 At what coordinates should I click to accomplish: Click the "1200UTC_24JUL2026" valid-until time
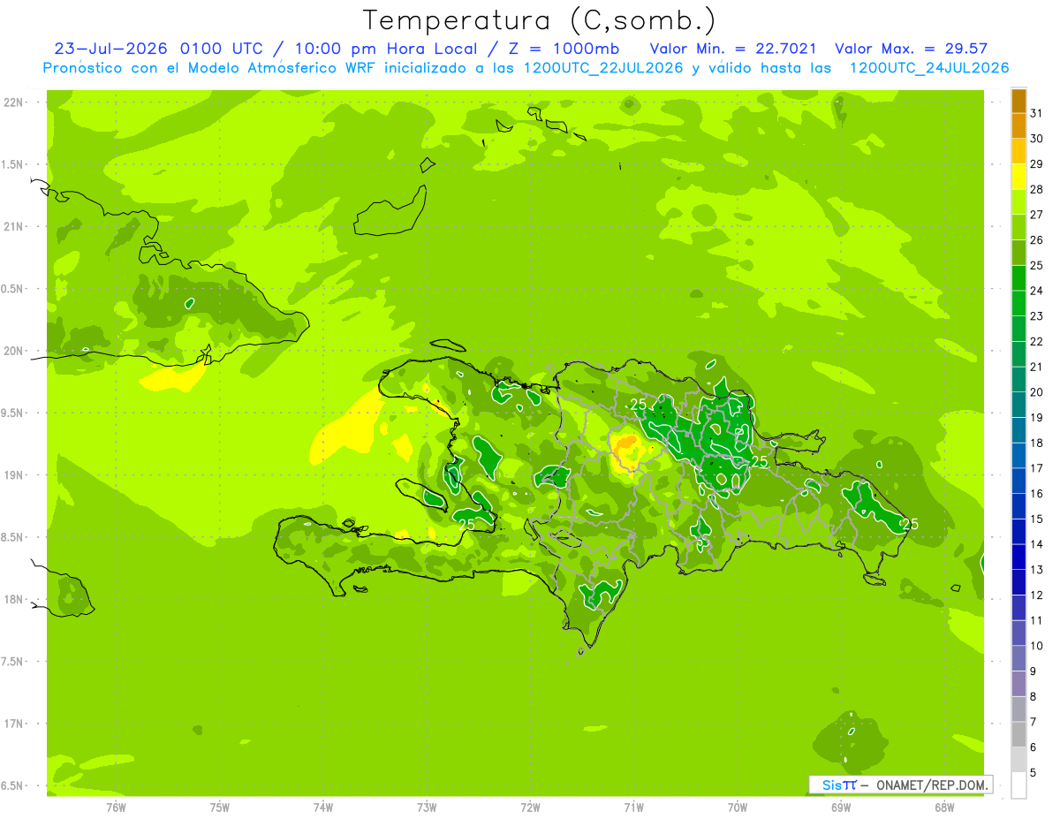(x=928, y=68)
